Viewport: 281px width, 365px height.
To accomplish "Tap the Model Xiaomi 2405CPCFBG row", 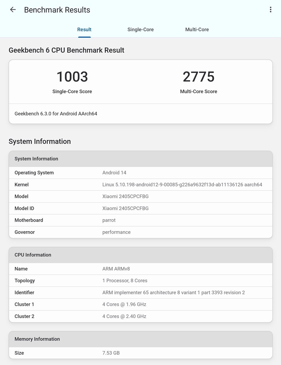I will [x=141, y=196].
